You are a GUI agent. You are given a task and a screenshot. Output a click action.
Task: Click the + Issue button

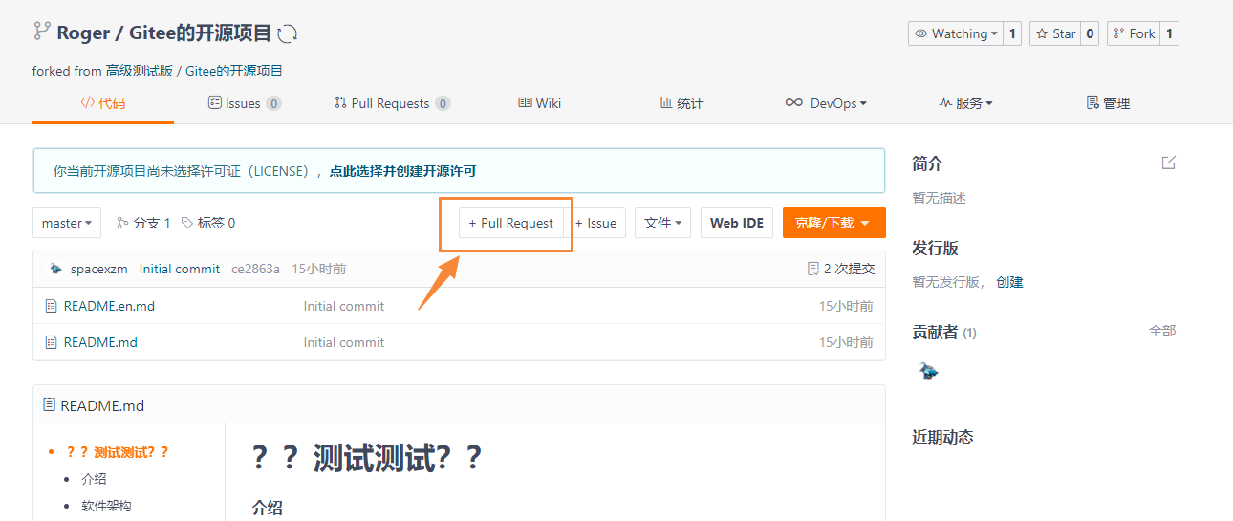coord(596,223)
